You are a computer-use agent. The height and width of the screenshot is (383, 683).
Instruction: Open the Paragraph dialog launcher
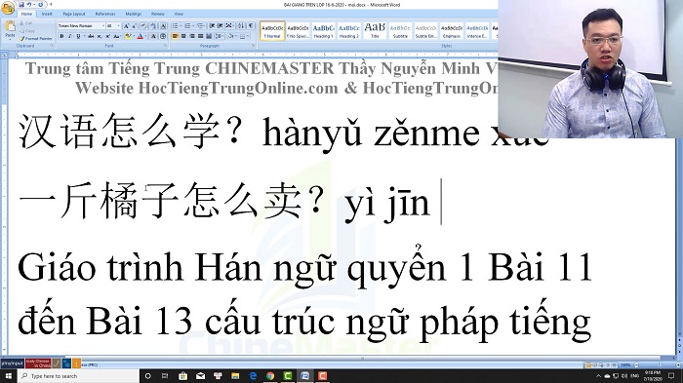(253, 45)
